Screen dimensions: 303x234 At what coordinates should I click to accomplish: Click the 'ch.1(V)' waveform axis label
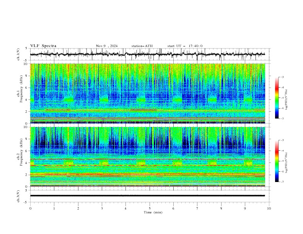click(18, 54)
